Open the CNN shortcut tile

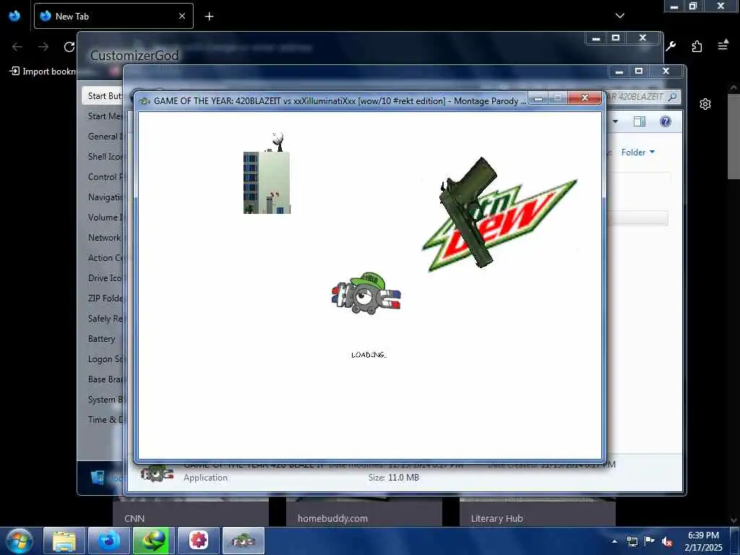click(191, 512)
